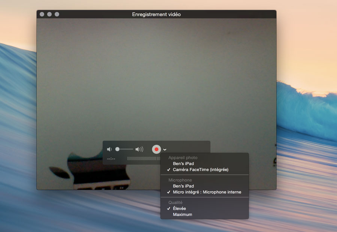Zoom the Enregistrement vidéo window
The width and height of the screenshot is (337, 232).
coord(57,14)
